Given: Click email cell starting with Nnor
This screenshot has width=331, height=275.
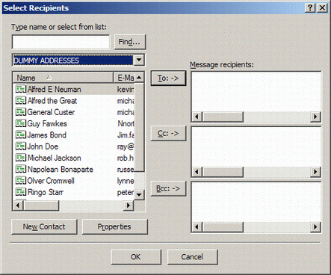Looking at the screenshot, I should 126,123.
